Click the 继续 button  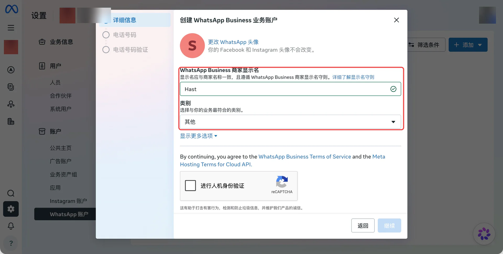pos(389,225)
